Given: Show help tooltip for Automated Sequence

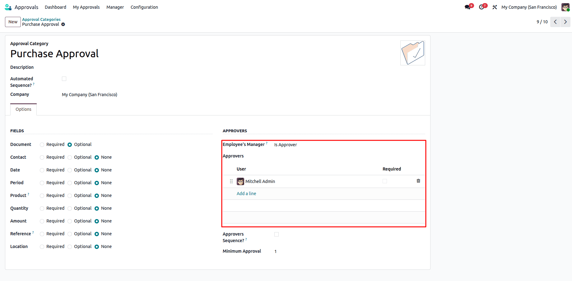Looking at the screenshot, I should click(x=34, y=84).
